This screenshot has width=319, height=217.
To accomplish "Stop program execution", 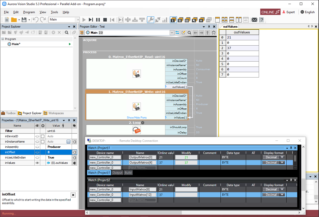I will click(105, 19).
